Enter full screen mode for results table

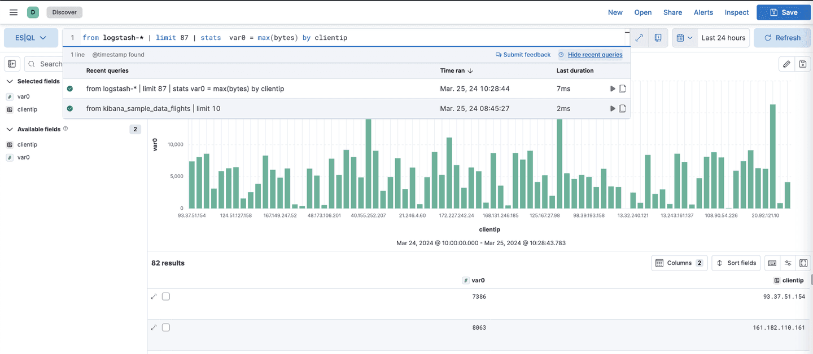tap(803, 263)
